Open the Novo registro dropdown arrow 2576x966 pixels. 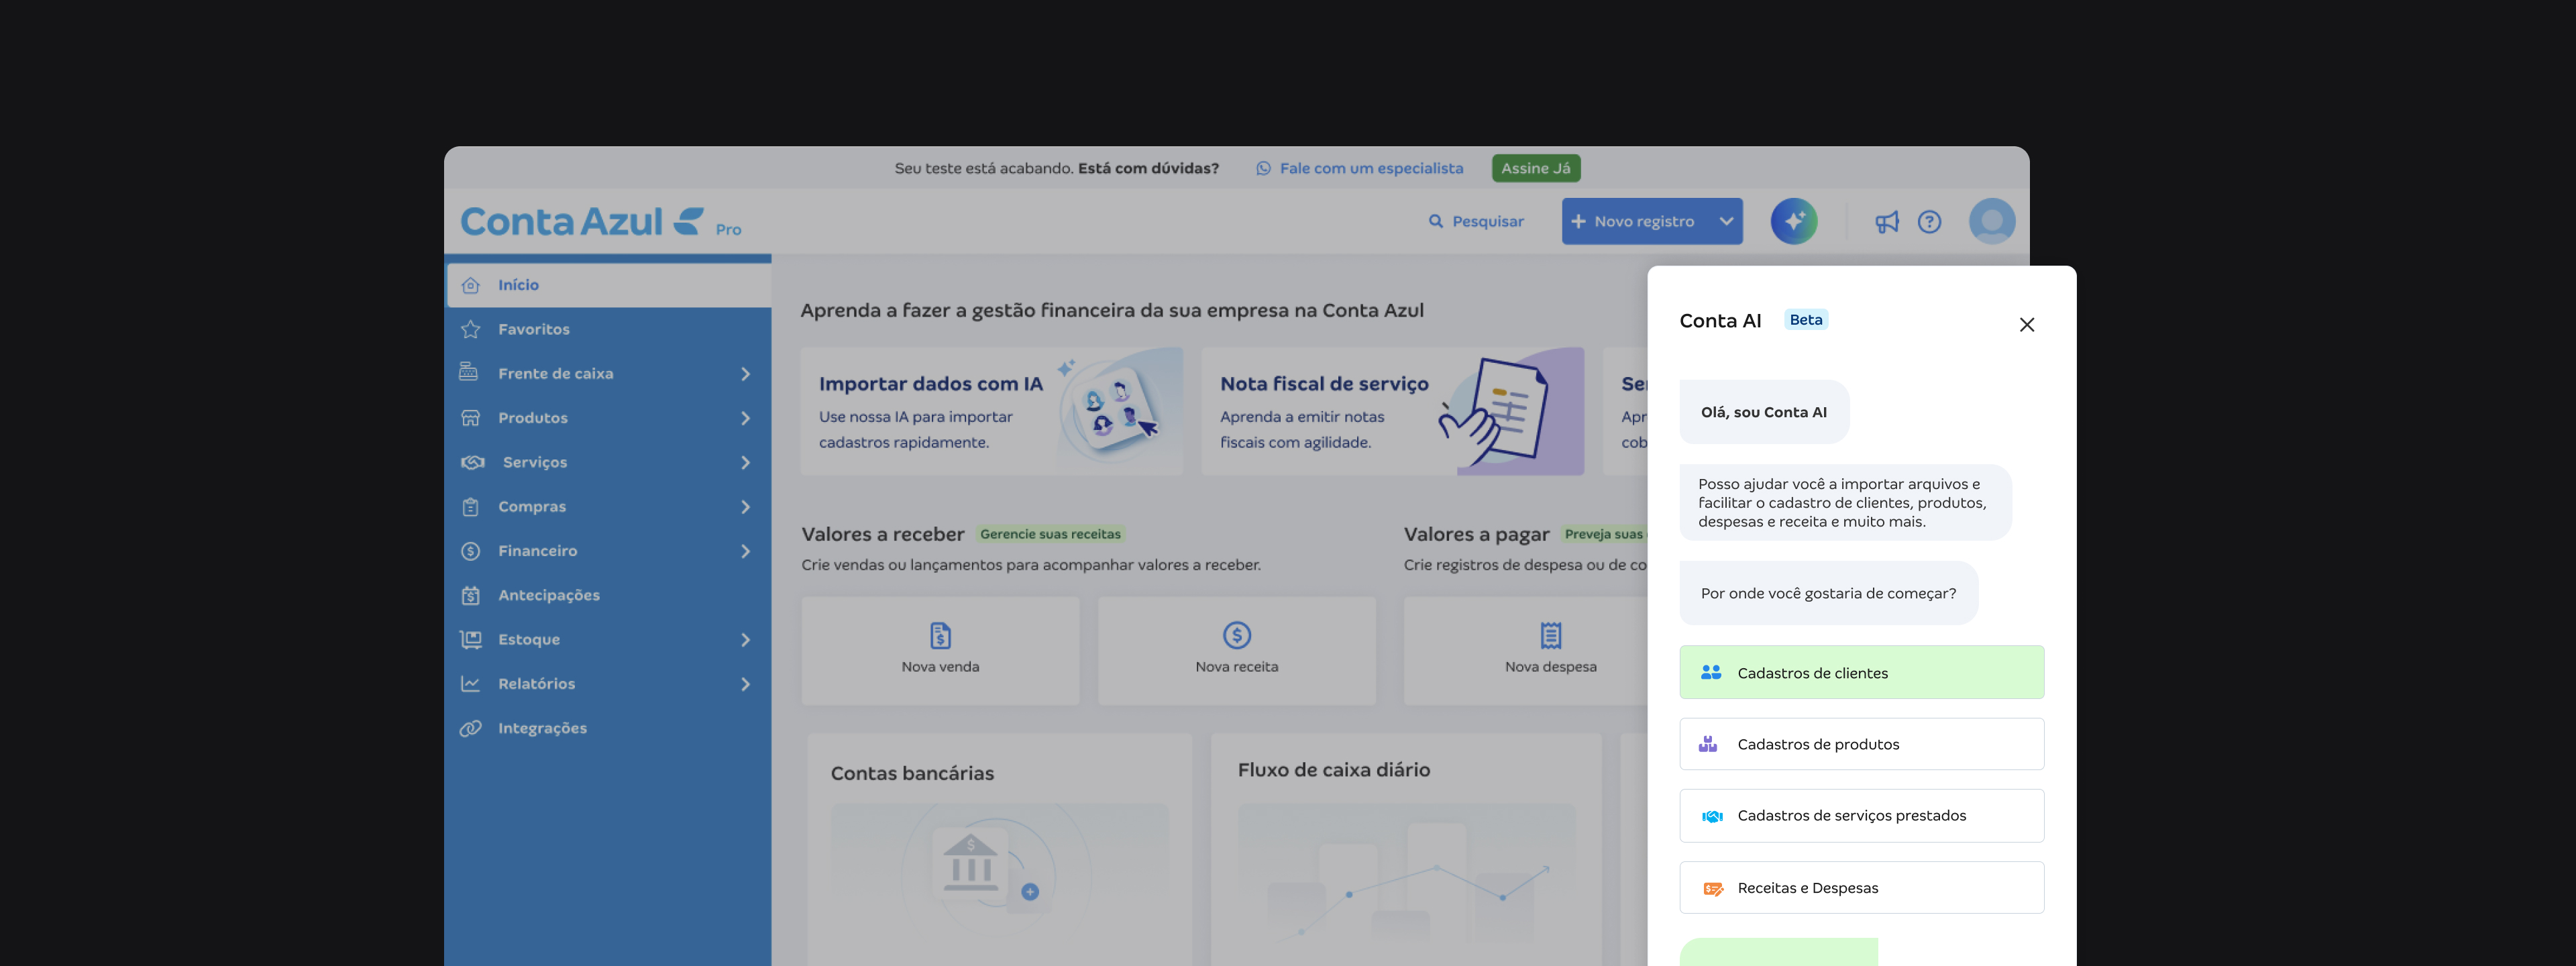pyautogui.click(x=1726, y=221)
